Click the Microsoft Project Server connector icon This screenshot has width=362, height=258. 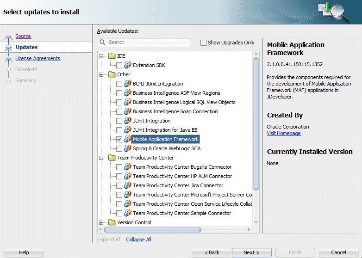click(x=128, y=194)
